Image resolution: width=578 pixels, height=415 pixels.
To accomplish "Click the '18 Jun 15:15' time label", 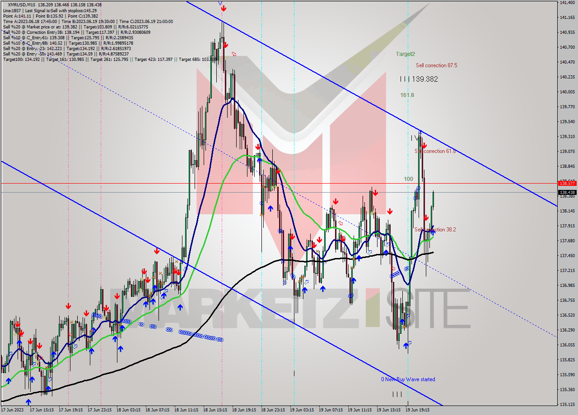I will tap(215, 410).
